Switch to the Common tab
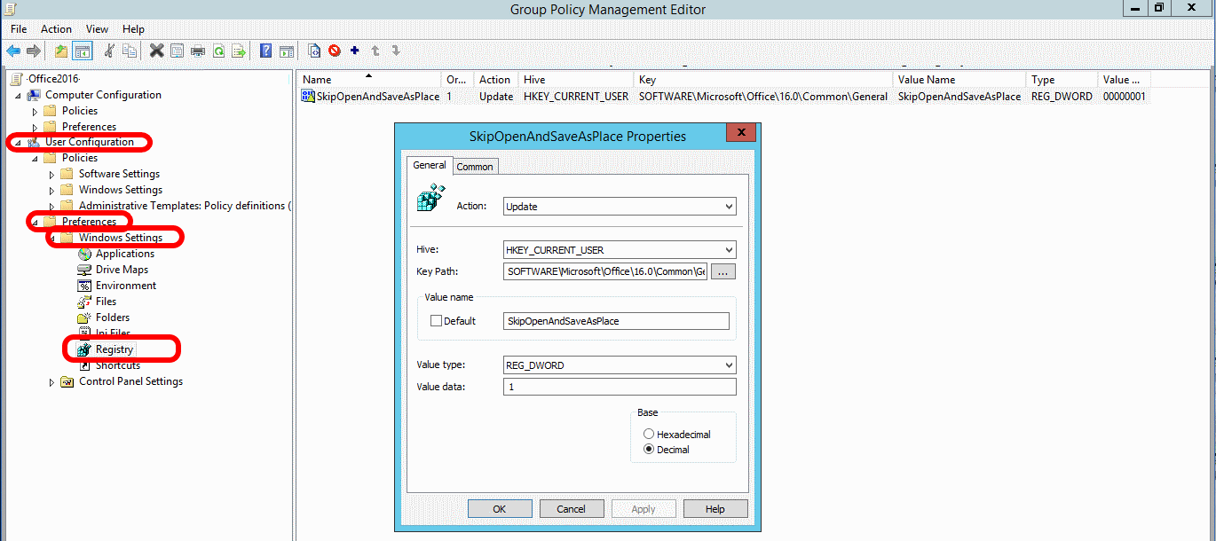The image size is (1216, 541). (475, 167)
